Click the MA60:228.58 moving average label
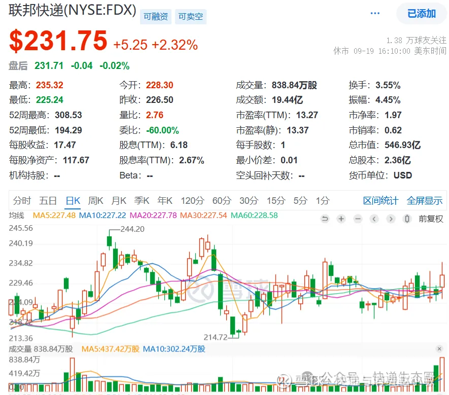Screen dimensions: 449x395 click(254, 215)
